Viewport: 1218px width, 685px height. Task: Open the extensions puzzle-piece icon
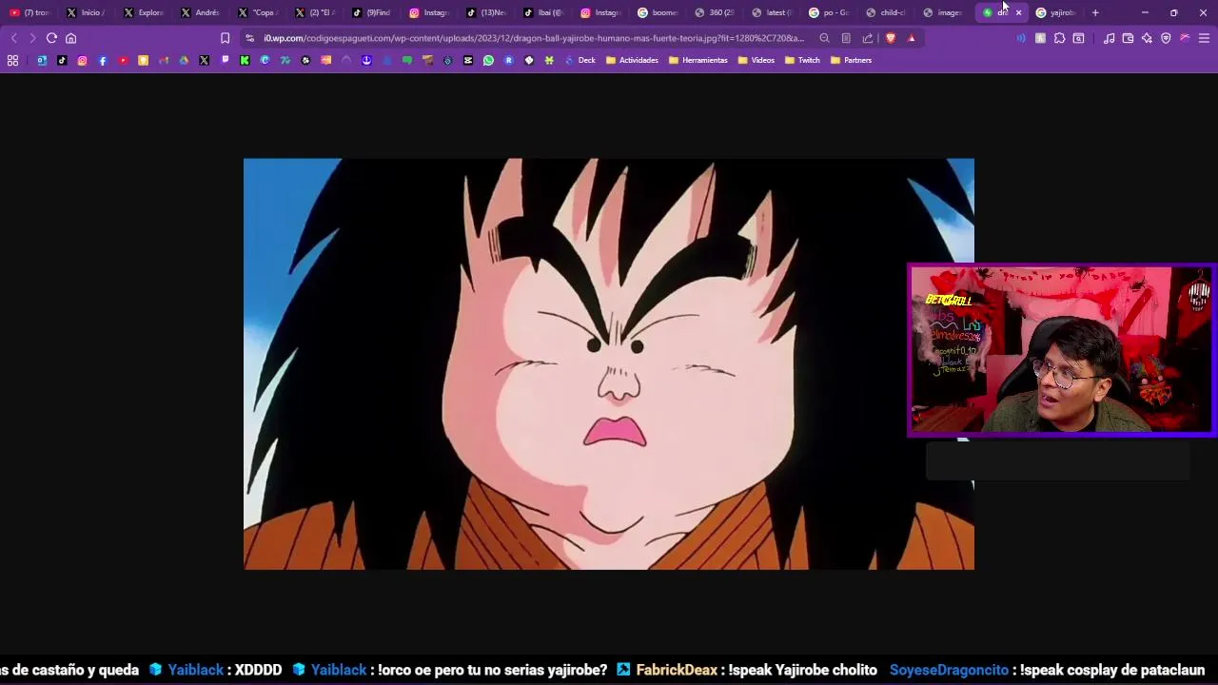click(x=1059, y=38)
